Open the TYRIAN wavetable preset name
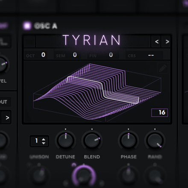Image resolution: width=188 pixels, height=188 pixels. click(x=92, y=40)
